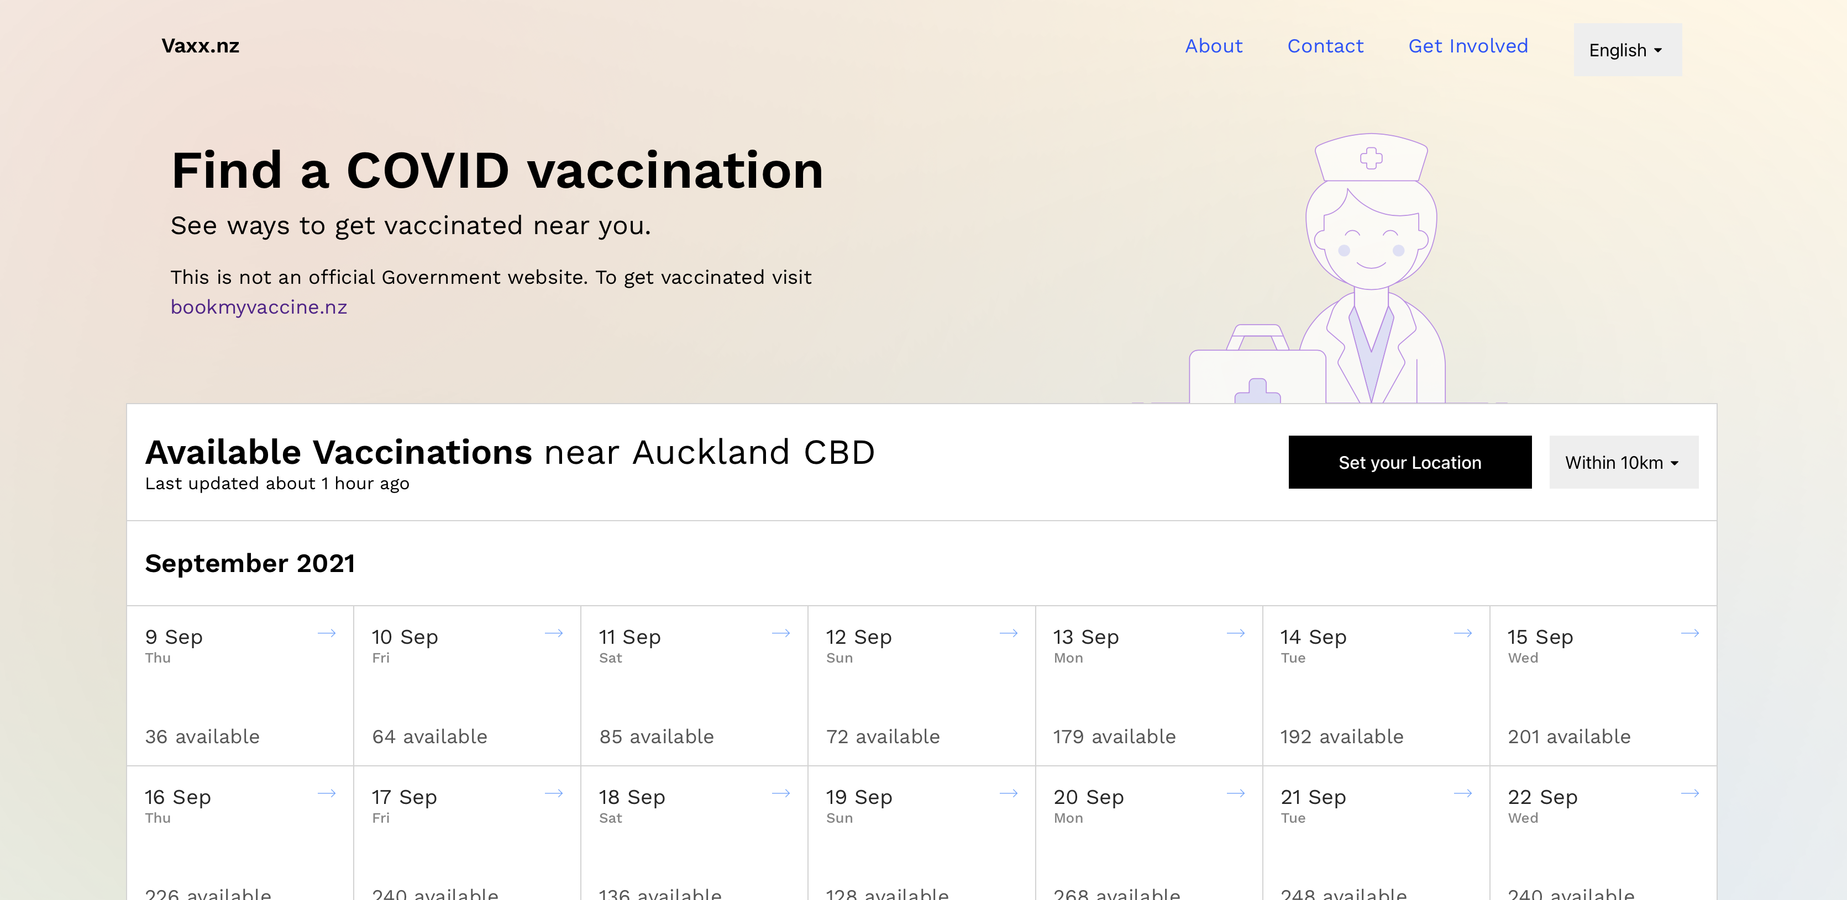The image size is (1847, 900).
Task: Click the arrow icon on 9 Sep
Action: (x=327, y=633)
